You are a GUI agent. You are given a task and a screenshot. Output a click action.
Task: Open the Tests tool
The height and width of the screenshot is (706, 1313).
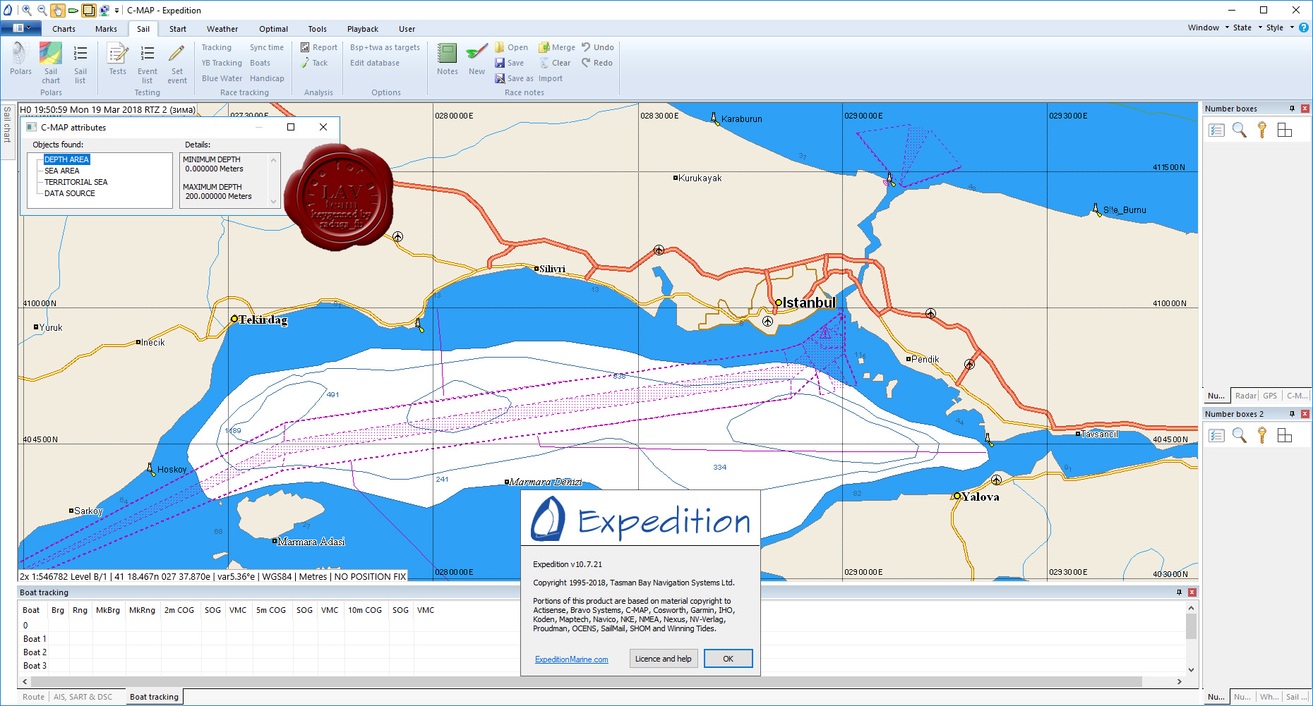117,59
